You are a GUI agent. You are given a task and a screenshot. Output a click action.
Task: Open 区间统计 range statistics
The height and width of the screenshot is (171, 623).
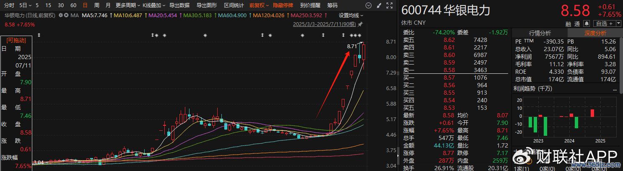coord(234,5)
